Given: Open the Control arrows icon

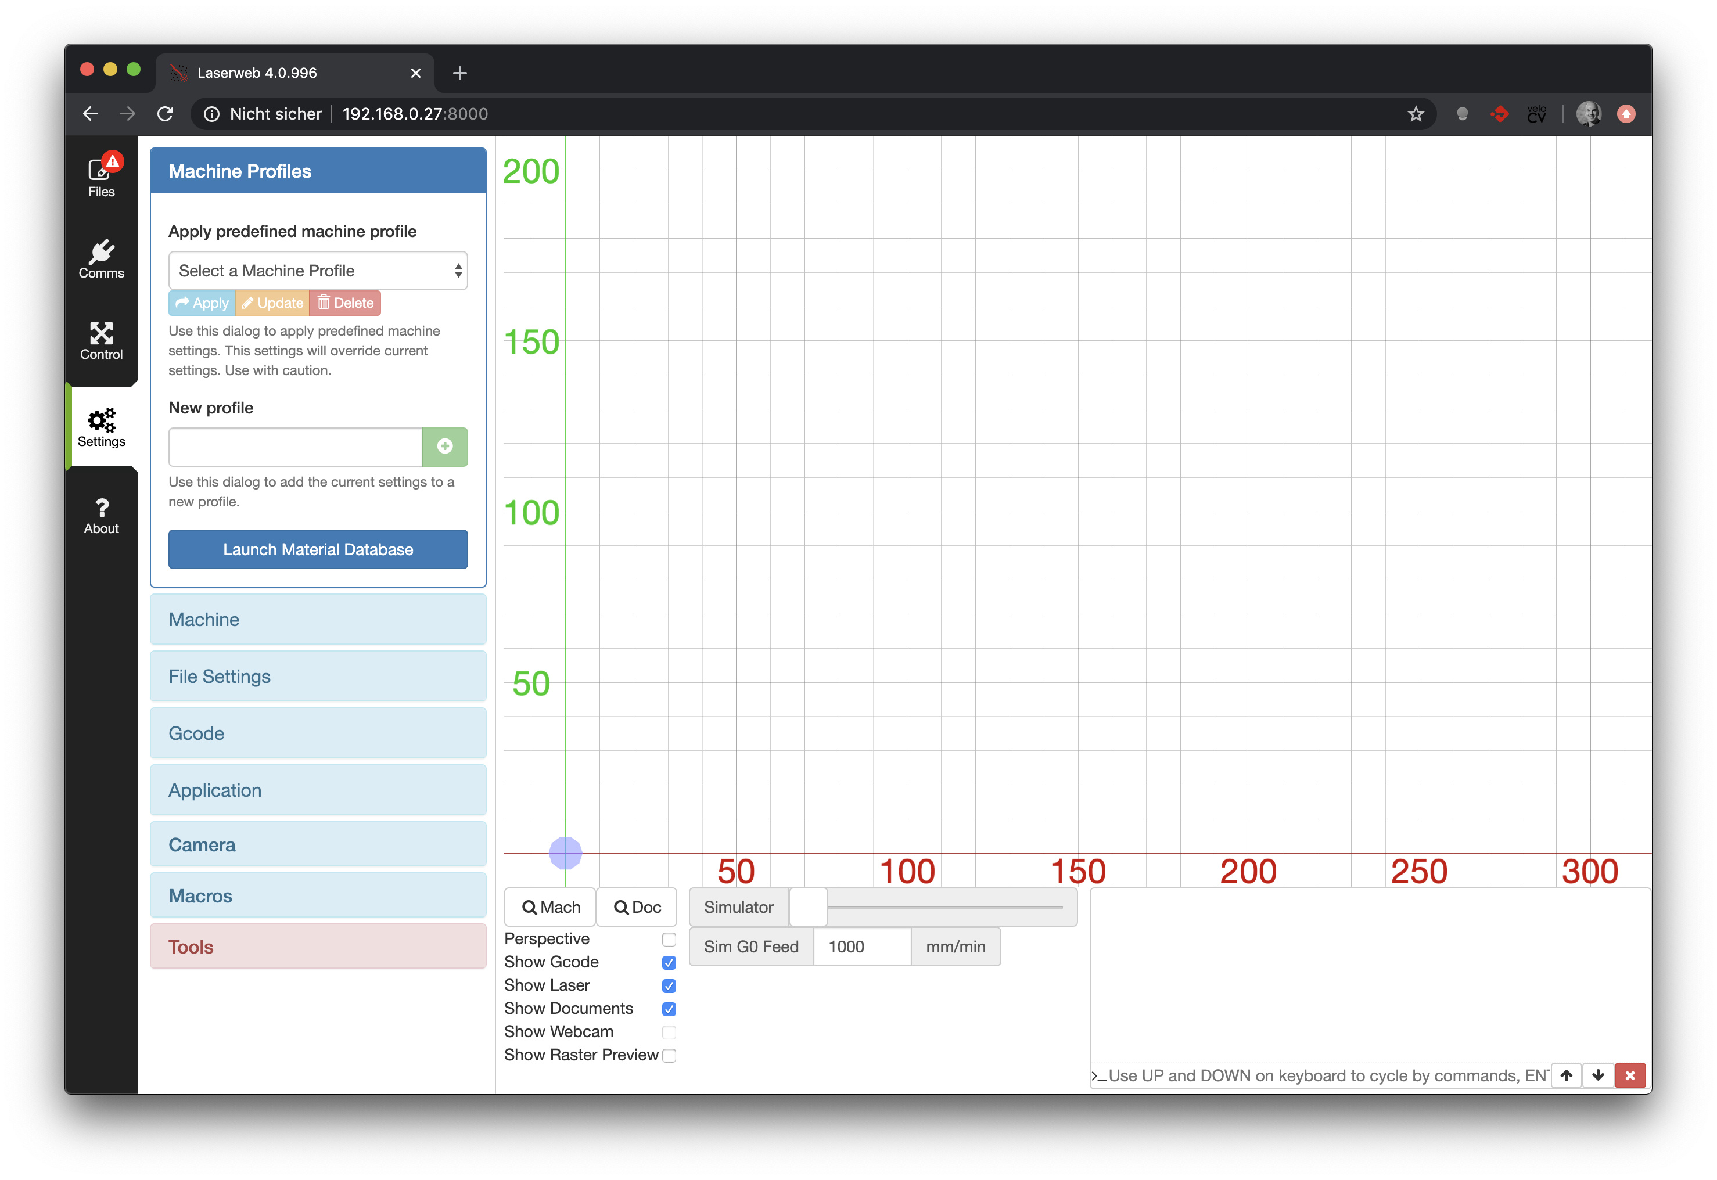Looking at the screenshot, I should pyautogui.click(x=101, y=340).
